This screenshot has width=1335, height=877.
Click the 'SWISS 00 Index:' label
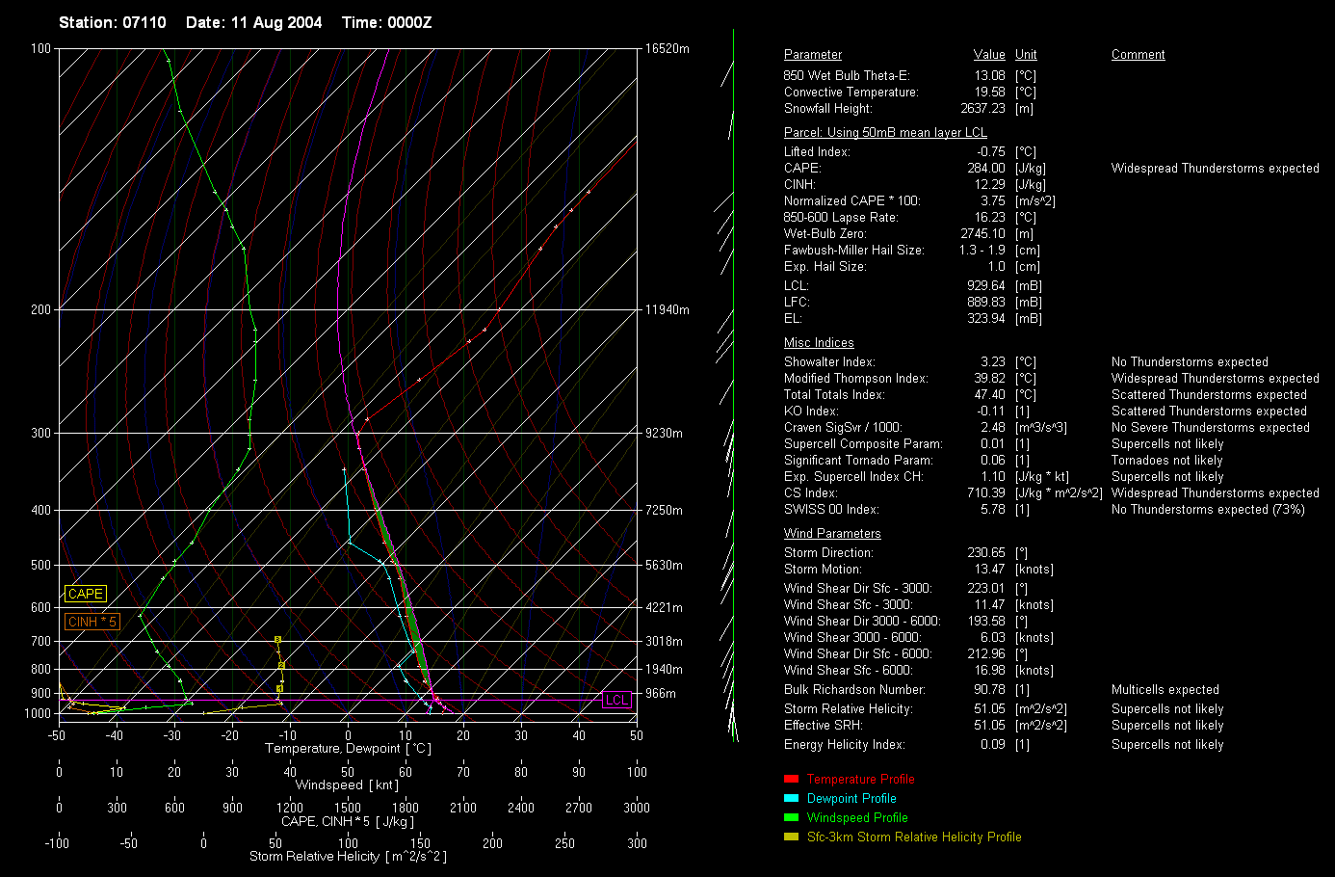831,509
